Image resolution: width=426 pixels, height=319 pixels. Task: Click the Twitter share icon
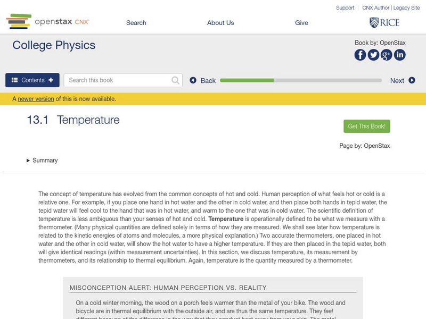[x=373, y=55]
